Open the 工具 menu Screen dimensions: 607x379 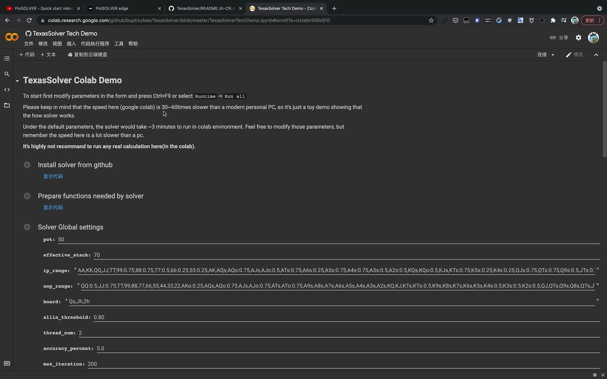[119, 44]
